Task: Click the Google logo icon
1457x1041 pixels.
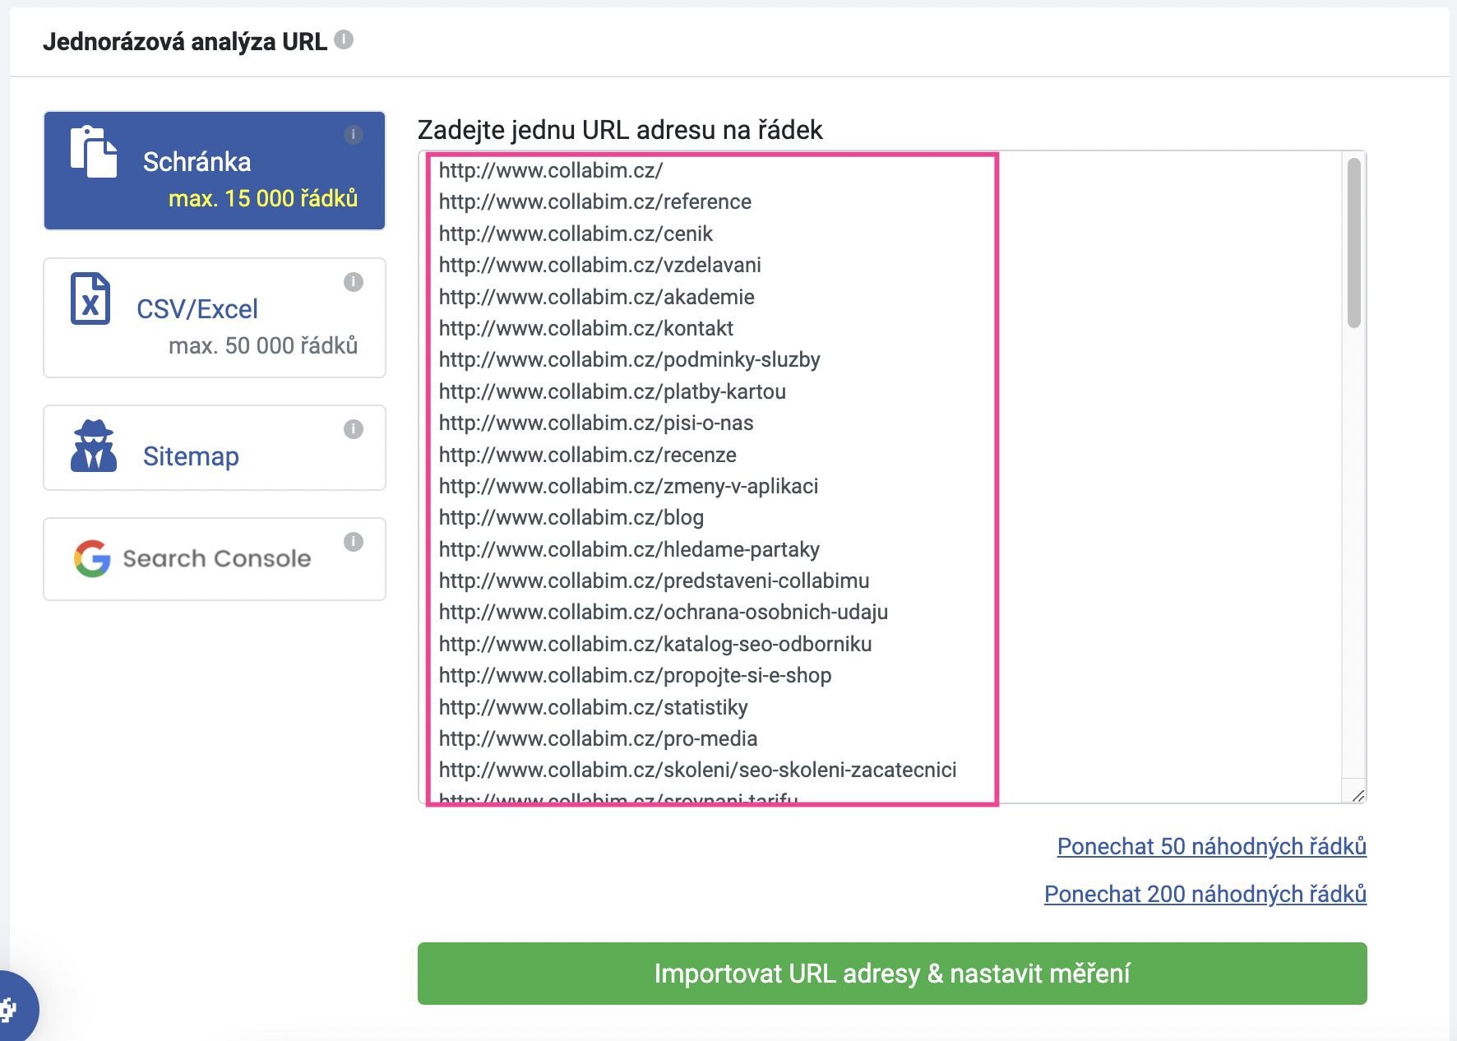Action: click(92, 559)
